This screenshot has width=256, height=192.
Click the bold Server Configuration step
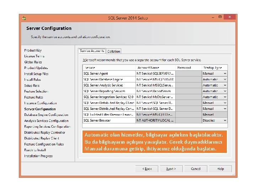point(40,109)
